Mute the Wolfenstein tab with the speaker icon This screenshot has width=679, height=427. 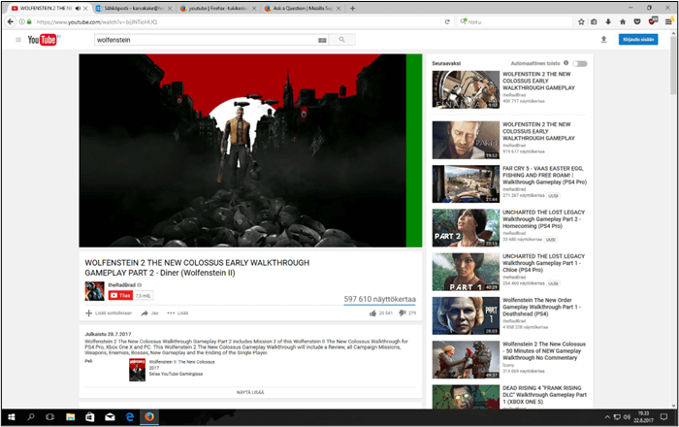click(78, 8)
